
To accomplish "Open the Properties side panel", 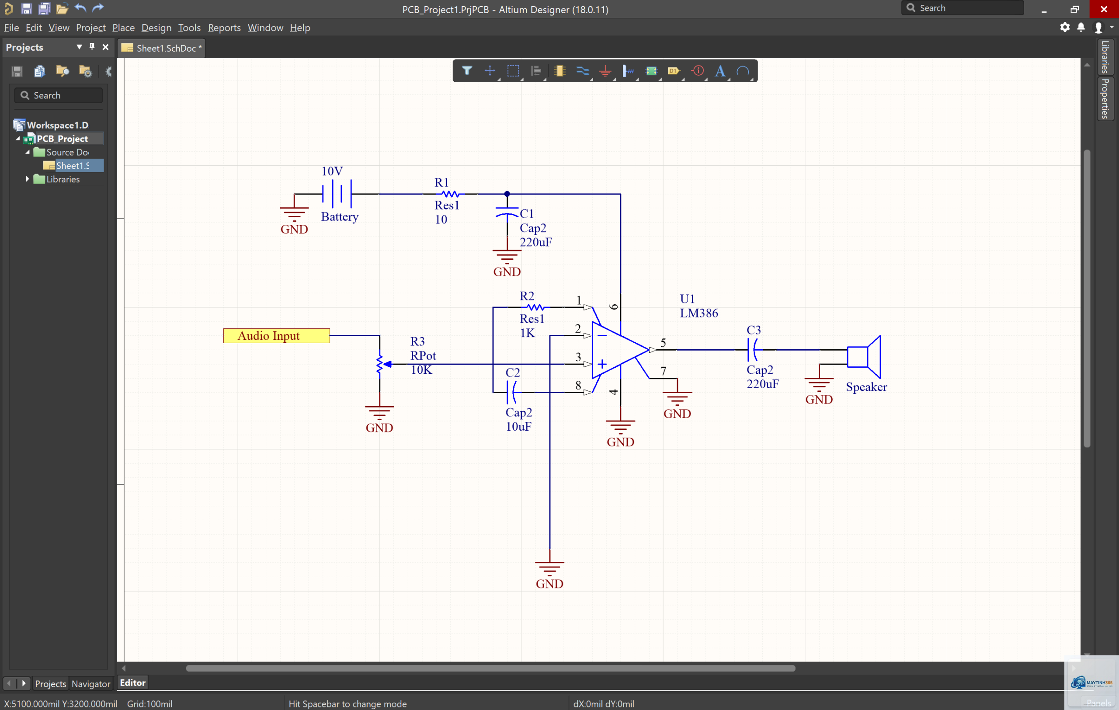I will [x=1105, y=98].
